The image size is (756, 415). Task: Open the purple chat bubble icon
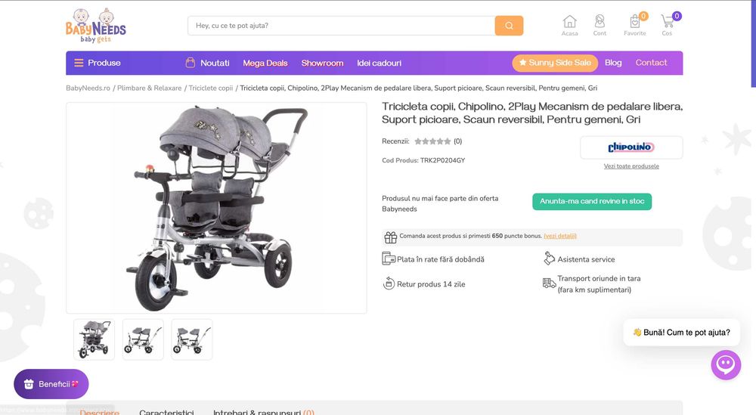(726, 365)
